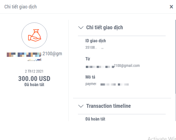Click the Chi tiết giao dịch section heading
Image resolution: width=176 pixels, height=140 pixels.
coord(105,27)
